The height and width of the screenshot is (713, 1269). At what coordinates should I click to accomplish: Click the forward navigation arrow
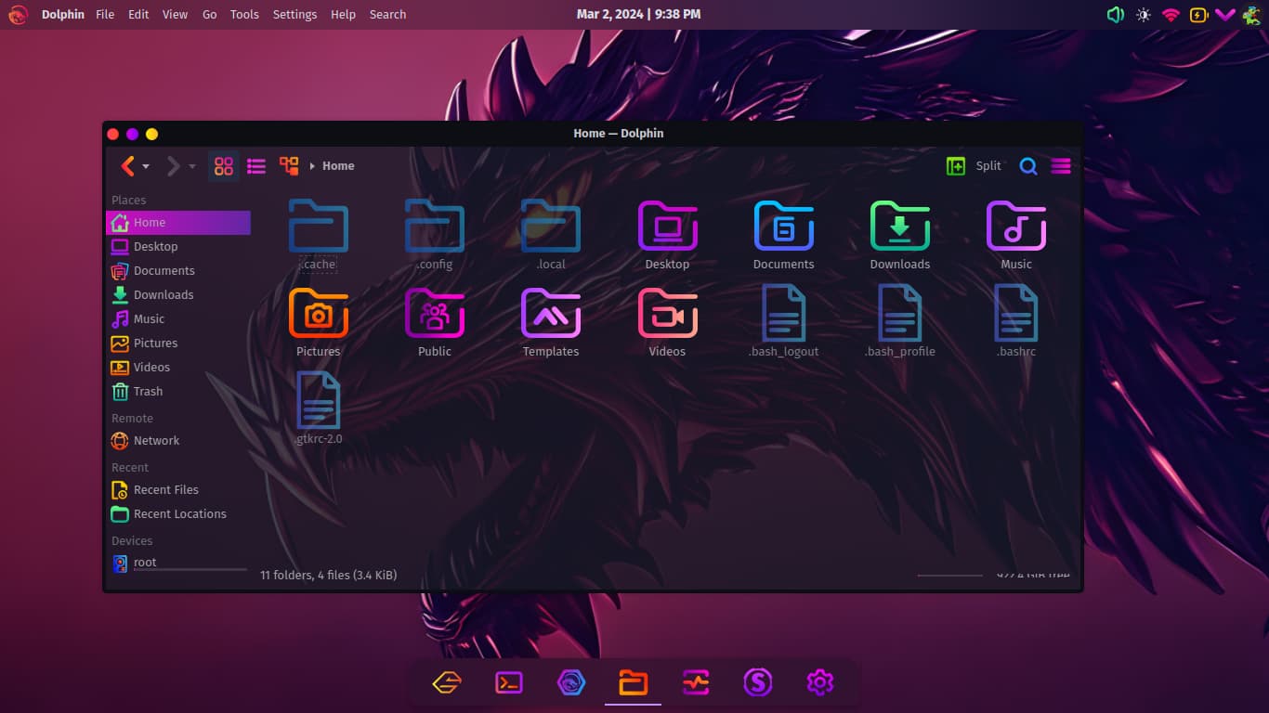click(x=173, y=166)
